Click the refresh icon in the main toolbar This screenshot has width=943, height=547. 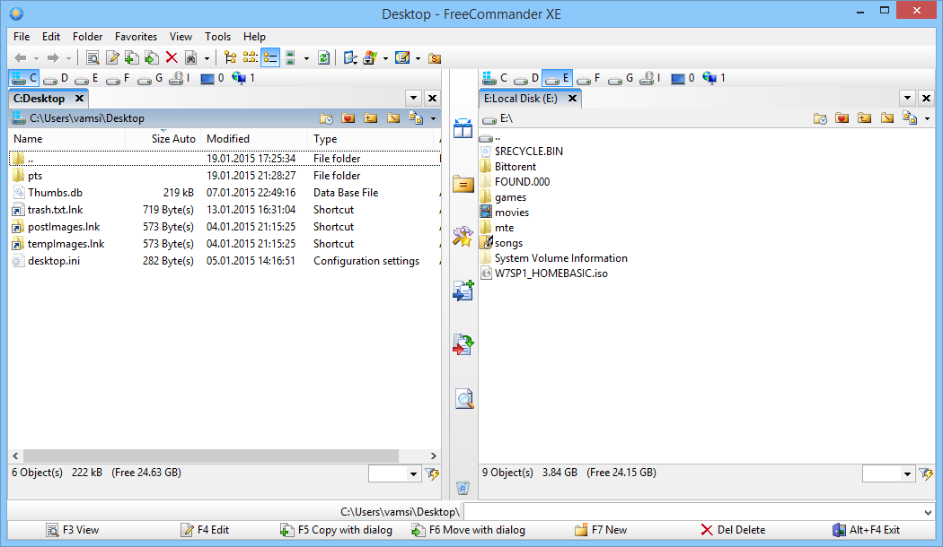click(x=323, y=58)
